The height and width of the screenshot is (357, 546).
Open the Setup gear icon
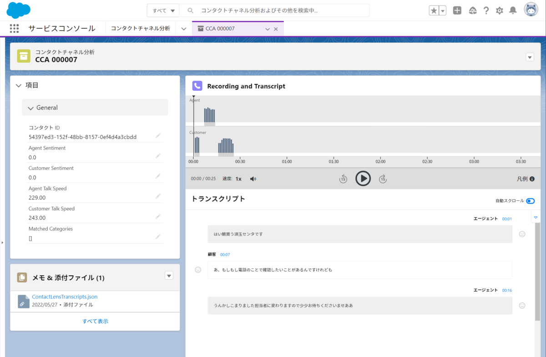pos(500,10)
